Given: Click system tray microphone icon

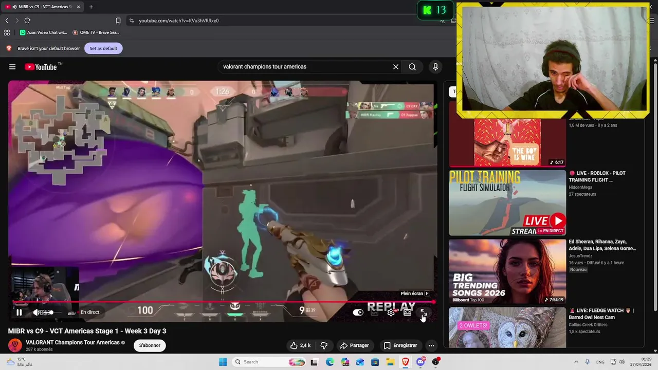Looking at the screenshot, I should (x=588, y=362).
